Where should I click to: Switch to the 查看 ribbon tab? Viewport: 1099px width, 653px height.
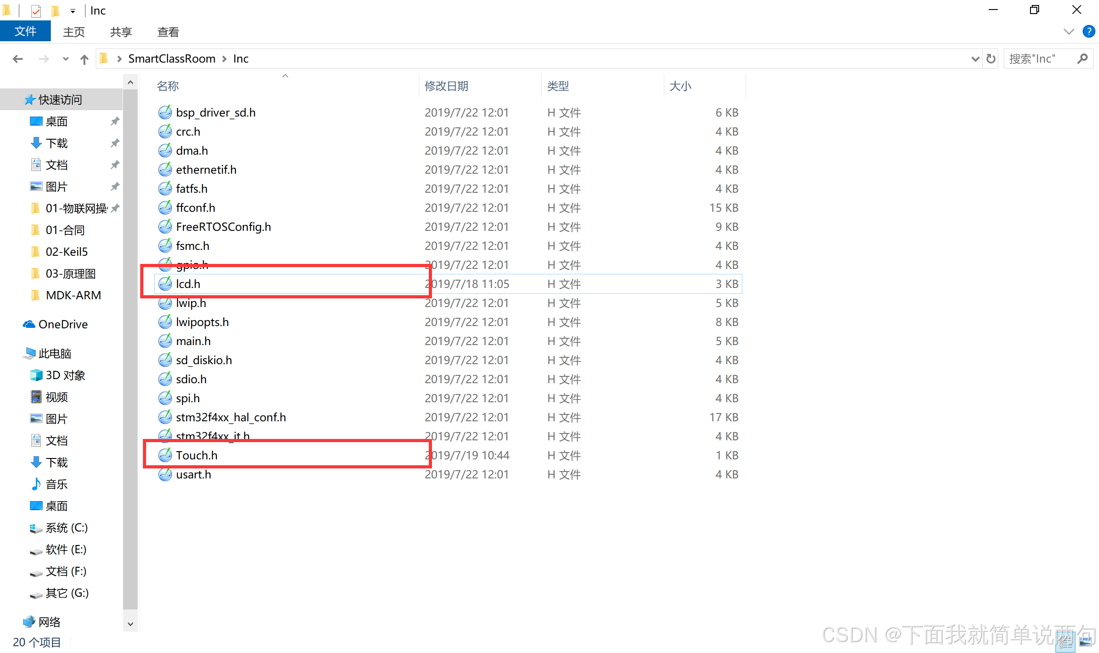click(168, 32)
